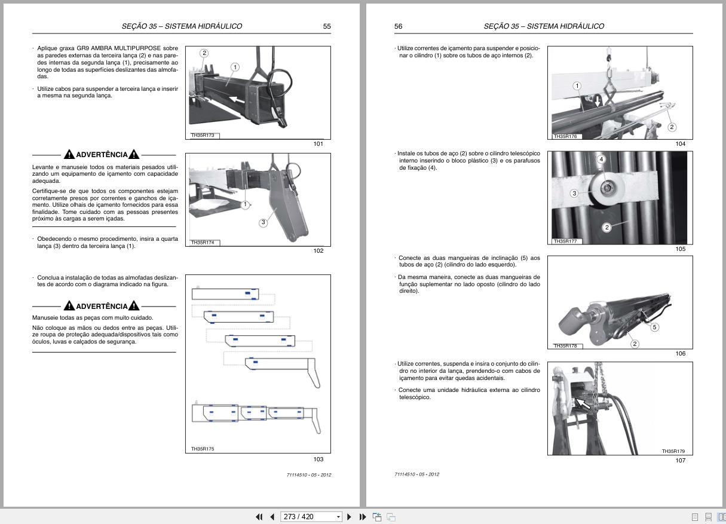Click the right page footer '71114510 - 05 - 2012'

click(x=417, y=474)
